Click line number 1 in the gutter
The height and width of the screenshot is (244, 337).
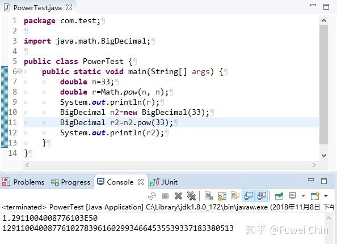tap(15, 20)
